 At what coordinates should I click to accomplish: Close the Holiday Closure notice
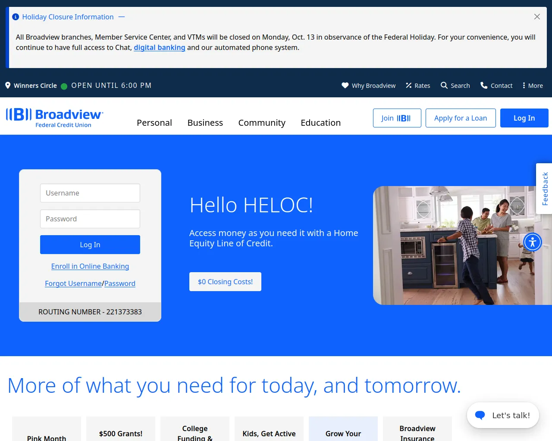tap(537, 17)
